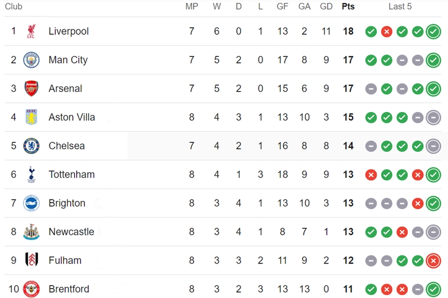This screenshot has width=448, height=298.
Task: Click the Tottenham cockerel crest
Action: pos(31,174)
